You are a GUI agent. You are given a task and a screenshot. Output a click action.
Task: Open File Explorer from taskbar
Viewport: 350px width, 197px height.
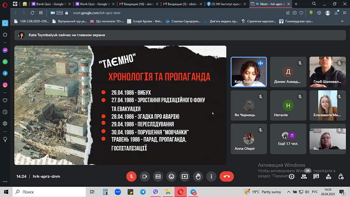pos(168,192)
